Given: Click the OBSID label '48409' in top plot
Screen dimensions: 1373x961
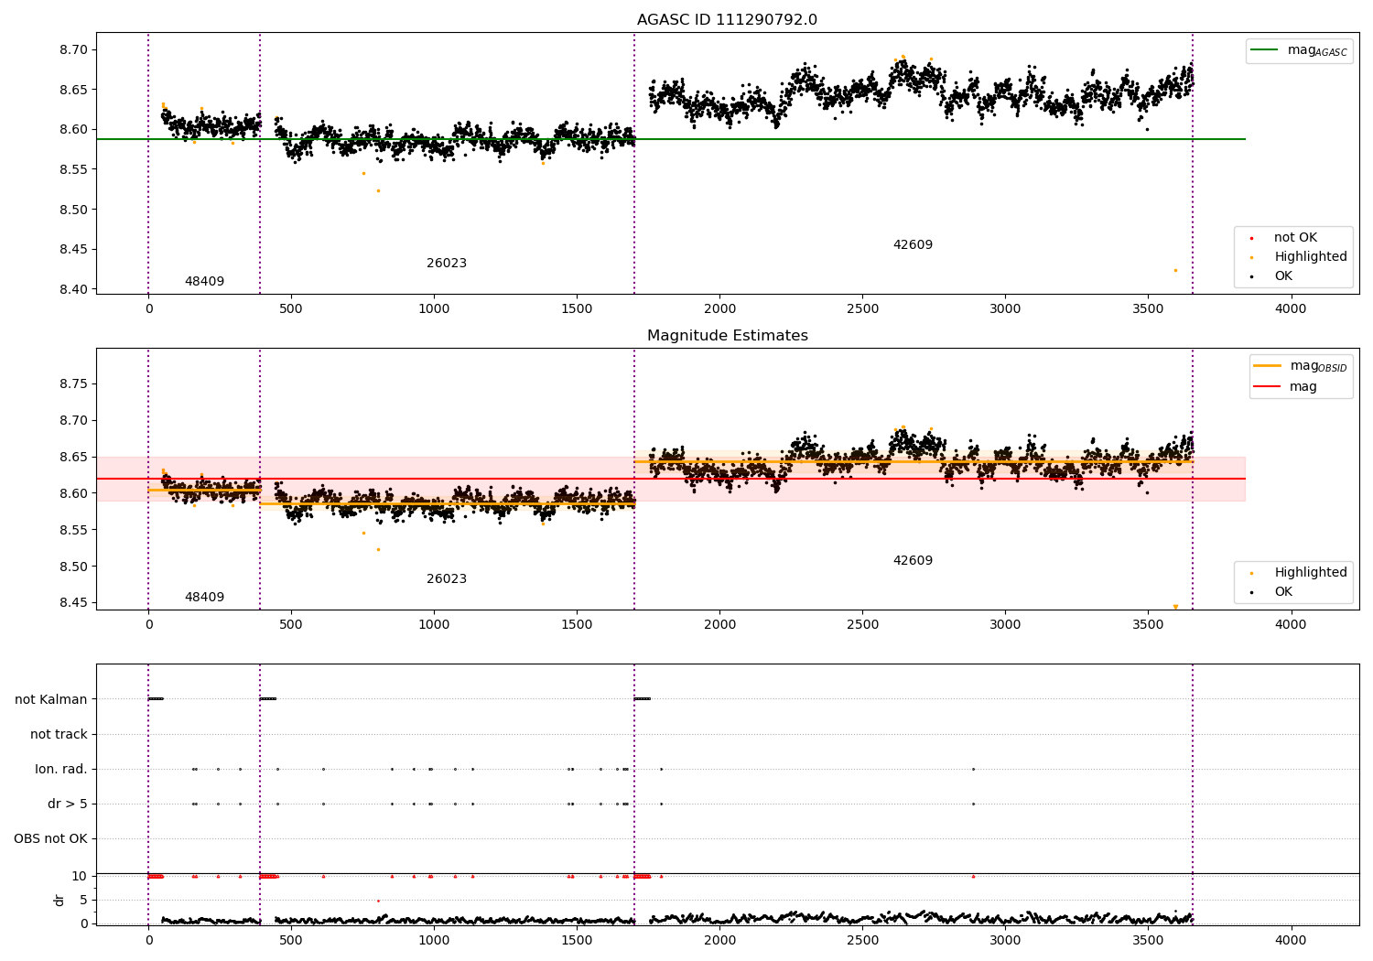Looking at the screenshot, I should point(204,282).
